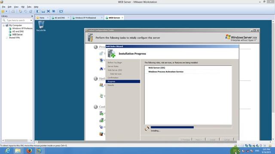This screenshot has height=154, width=275.
Task: Collapse the My Computer tree node
Action: 3,26
